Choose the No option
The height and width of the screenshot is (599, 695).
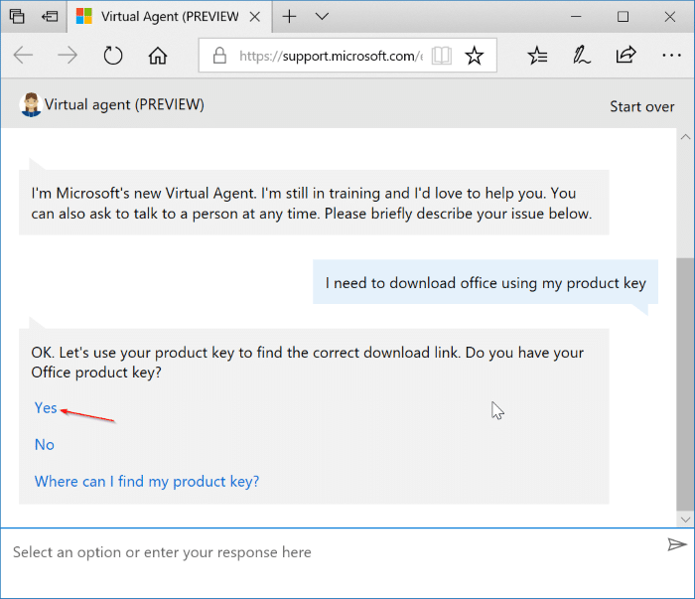45,444
